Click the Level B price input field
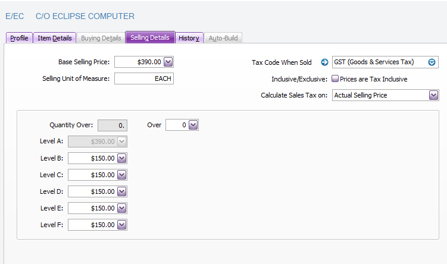Screen dimensions: 447x264 pyautogui.click(x=92, y=158)
